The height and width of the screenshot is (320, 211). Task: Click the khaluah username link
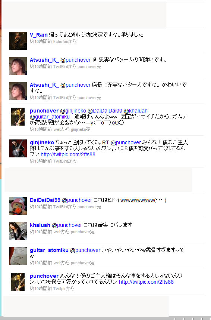point(40,225)
